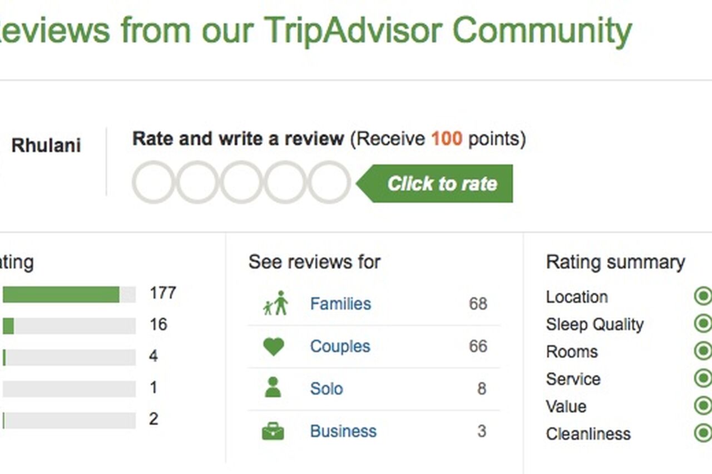Click the Cleanliness rating bubble
The height and width of the screenshot is (474, 712).
704,434
